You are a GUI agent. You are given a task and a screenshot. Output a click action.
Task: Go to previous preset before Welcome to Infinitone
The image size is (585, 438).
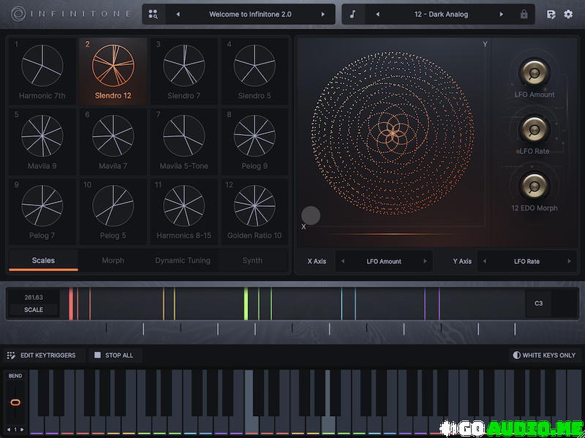click(x=178, y=14)
